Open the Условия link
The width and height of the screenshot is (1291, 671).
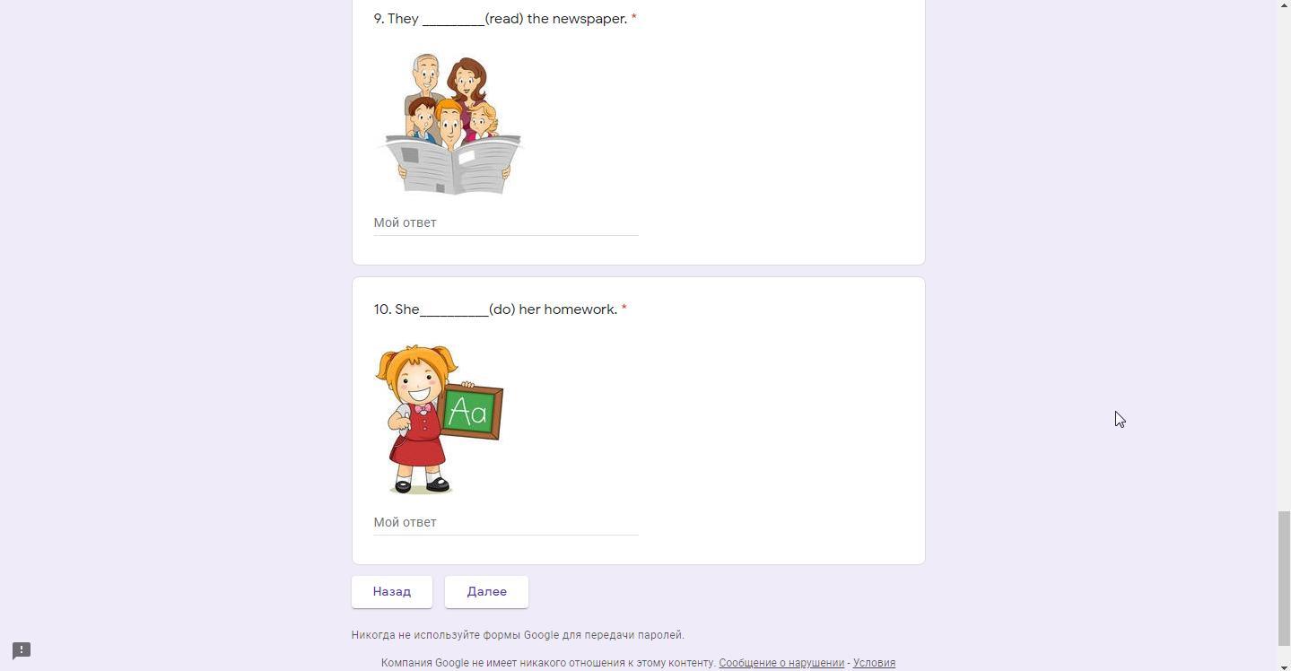tap(874, 663)
